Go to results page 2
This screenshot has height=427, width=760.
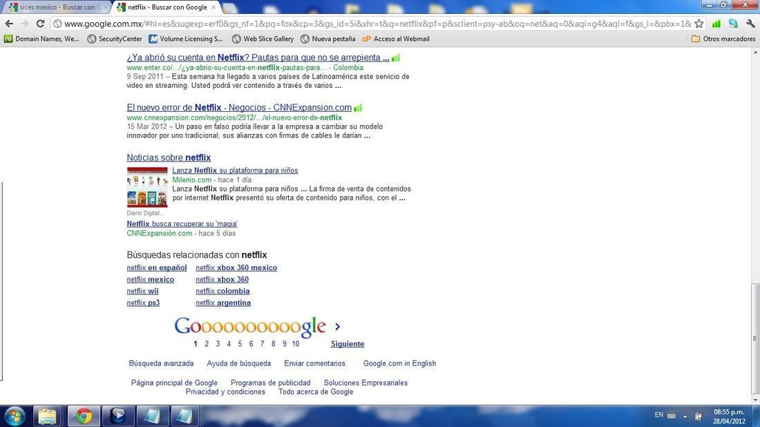(207, 343)
